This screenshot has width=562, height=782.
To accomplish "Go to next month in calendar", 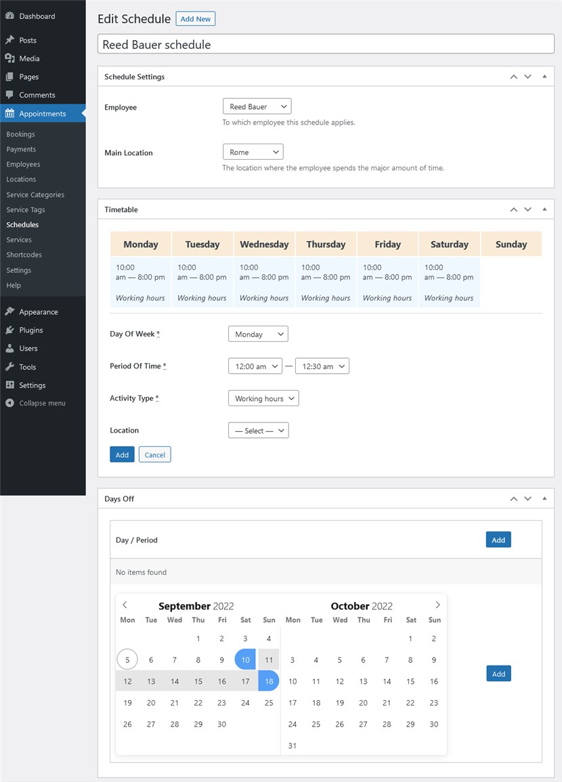I will point(437,605).
